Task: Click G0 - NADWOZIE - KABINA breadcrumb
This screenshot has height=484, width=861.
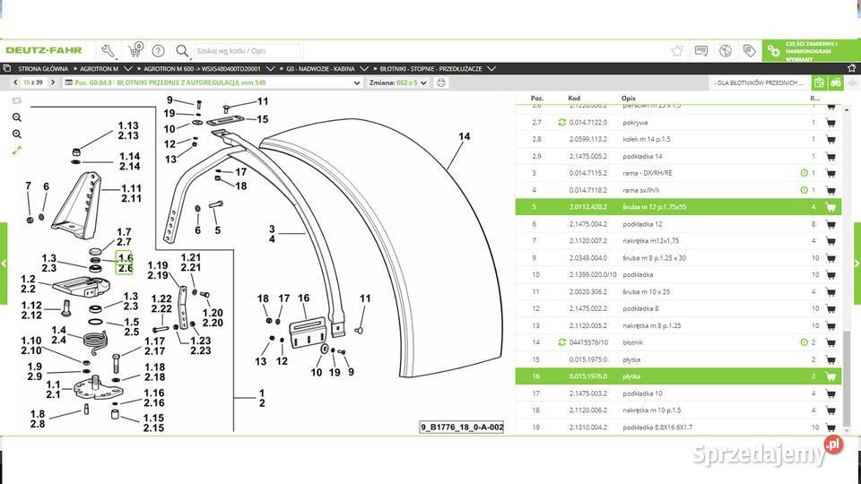Action: (320, 69)
